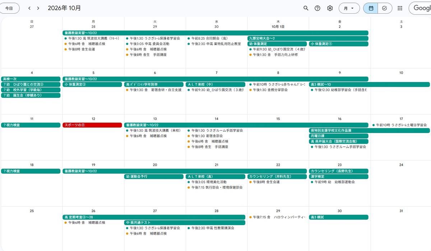
Task: Open the 幼 校外学習（学級毎） event
Action: (x=31, y=90)
